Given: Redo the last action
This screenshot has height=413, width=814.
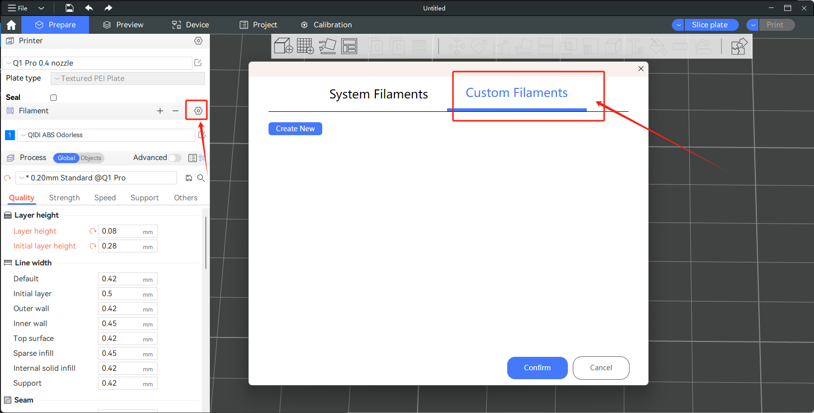Looking at the screenshot, I should pos(108,8).
